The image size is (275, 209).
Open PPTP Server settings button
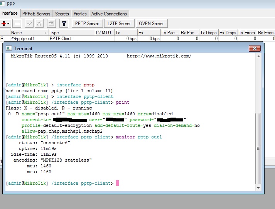87,23
